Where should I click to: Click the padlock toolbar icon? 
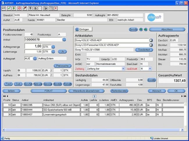(x=35, y=8)
